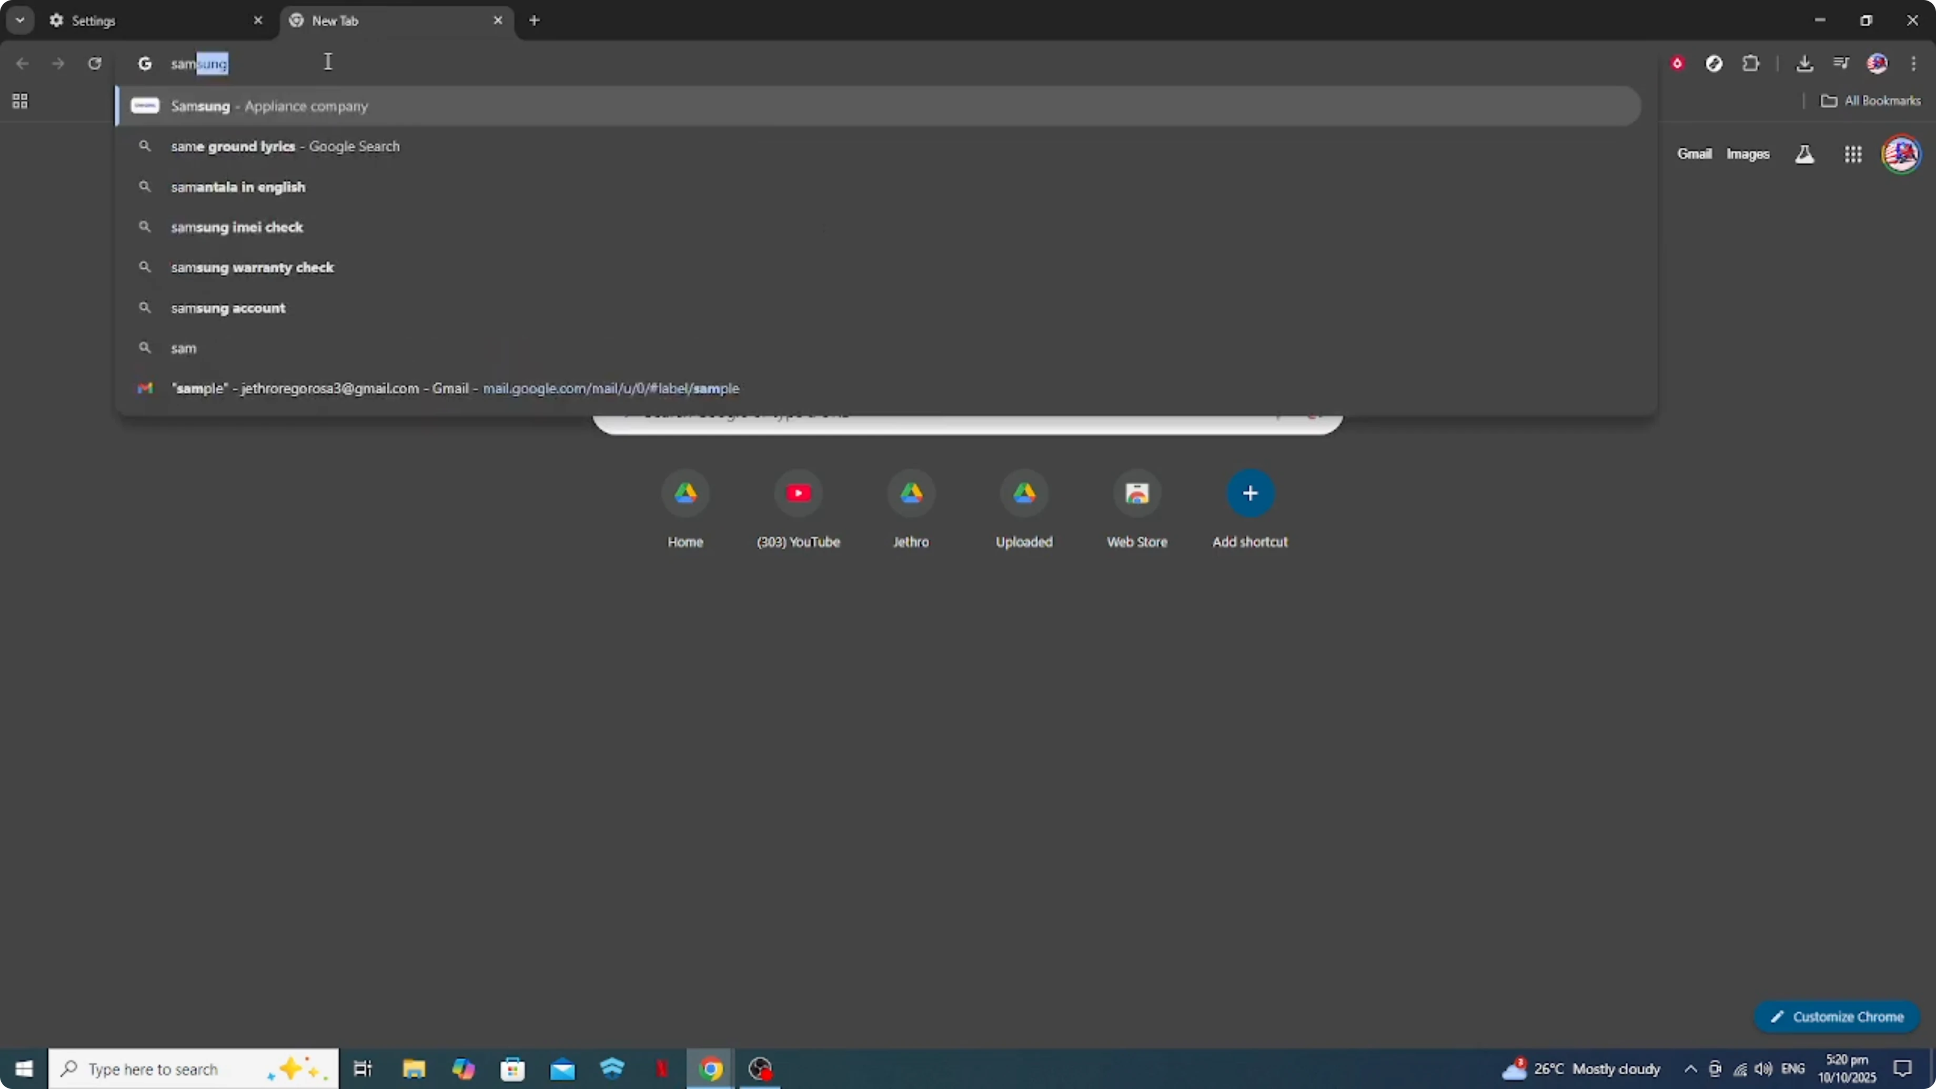Open the media controls icon
1936x1089 pixels.
(x=1841, y=63)
